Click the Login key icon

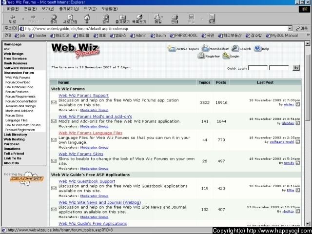(x=226, y=56)
